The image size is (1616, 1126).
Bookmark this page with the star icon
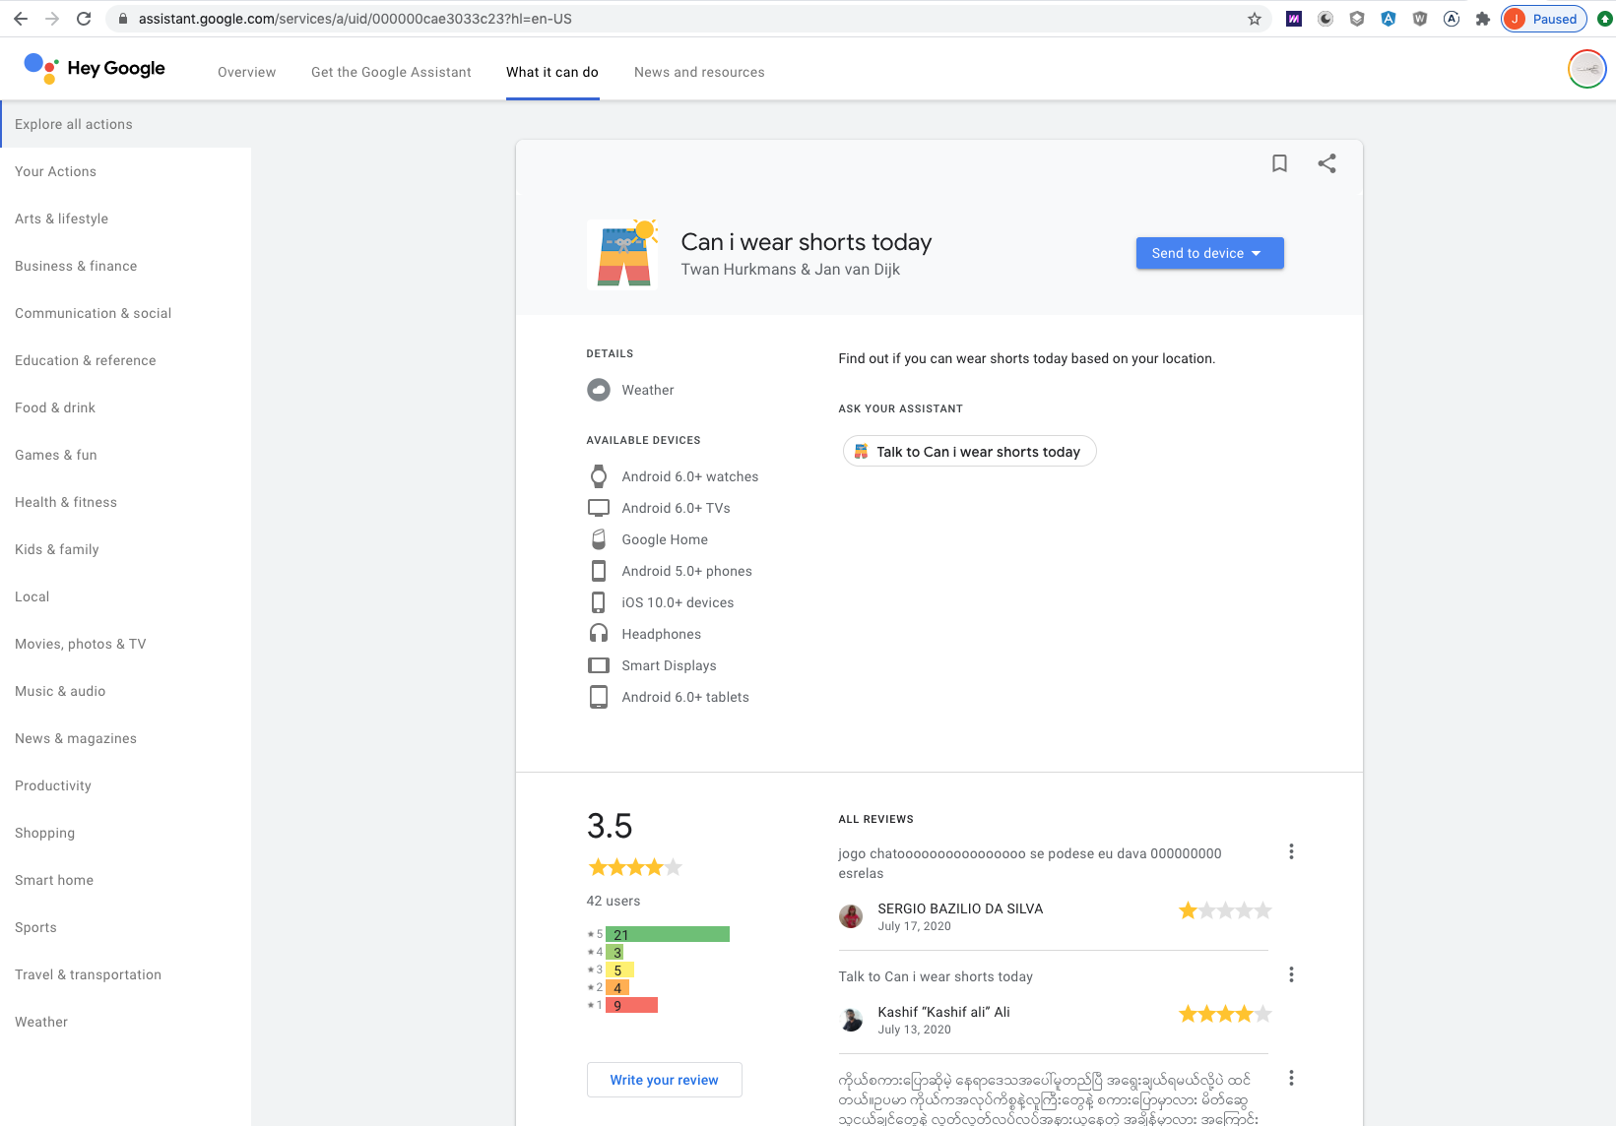1255,19
